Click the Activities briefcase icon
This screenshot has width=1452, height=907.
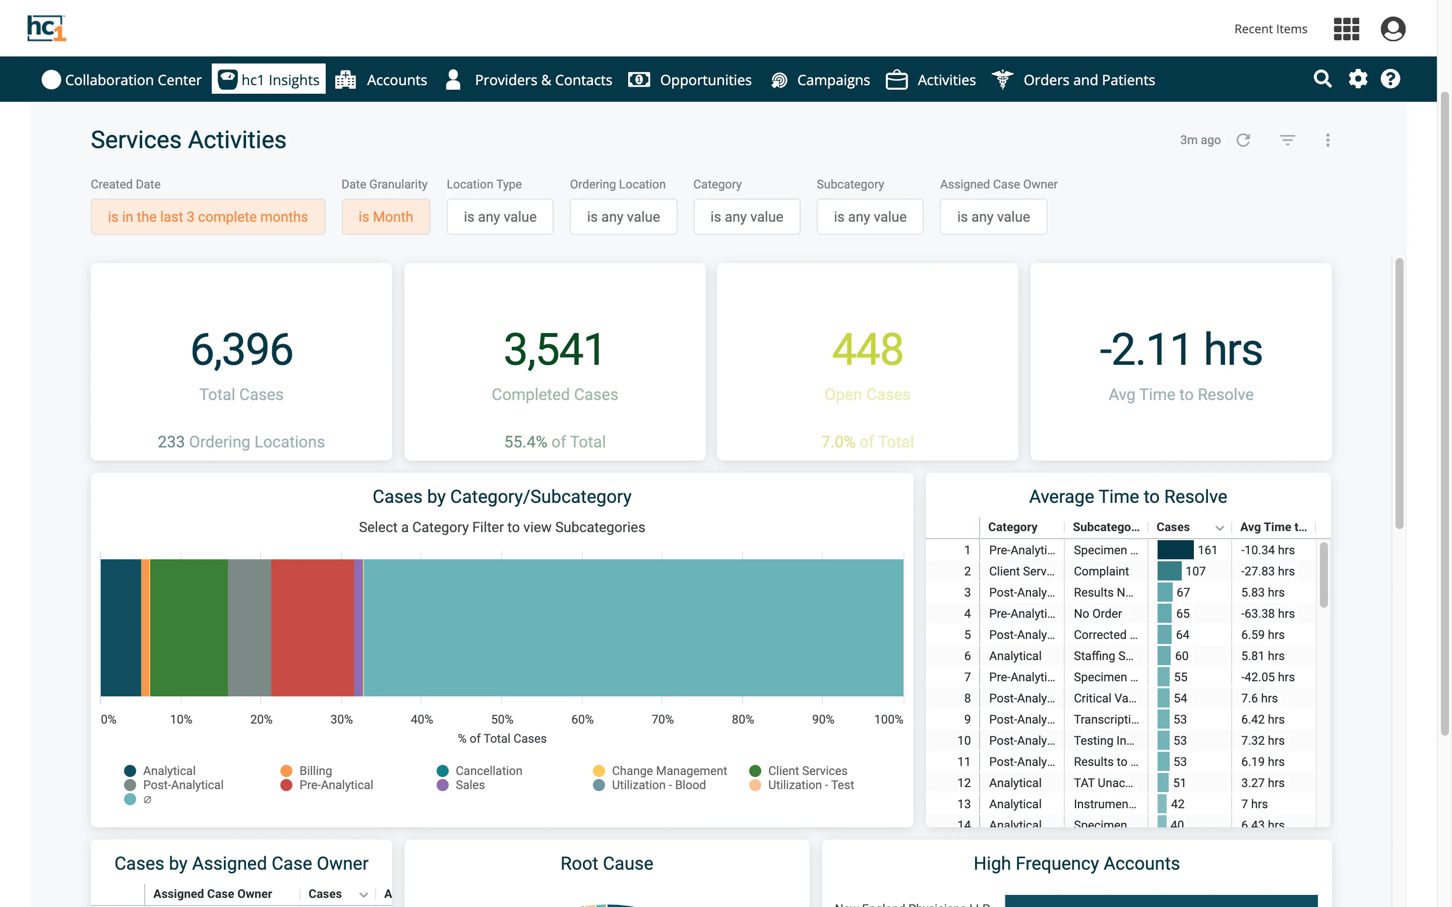tap(896, 79)
